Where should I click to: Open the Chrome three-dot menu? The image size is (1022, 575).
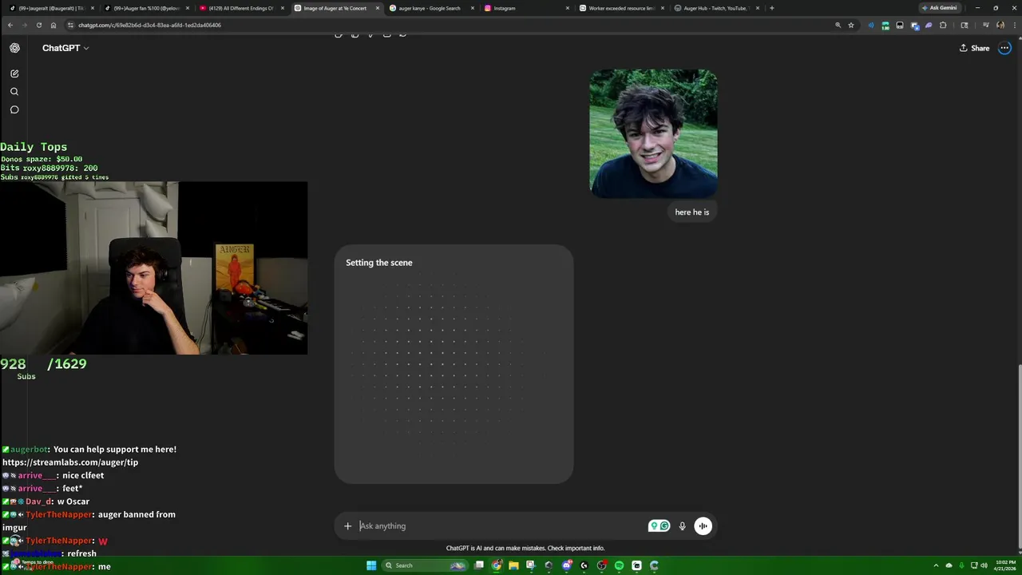click(1013, 25)
